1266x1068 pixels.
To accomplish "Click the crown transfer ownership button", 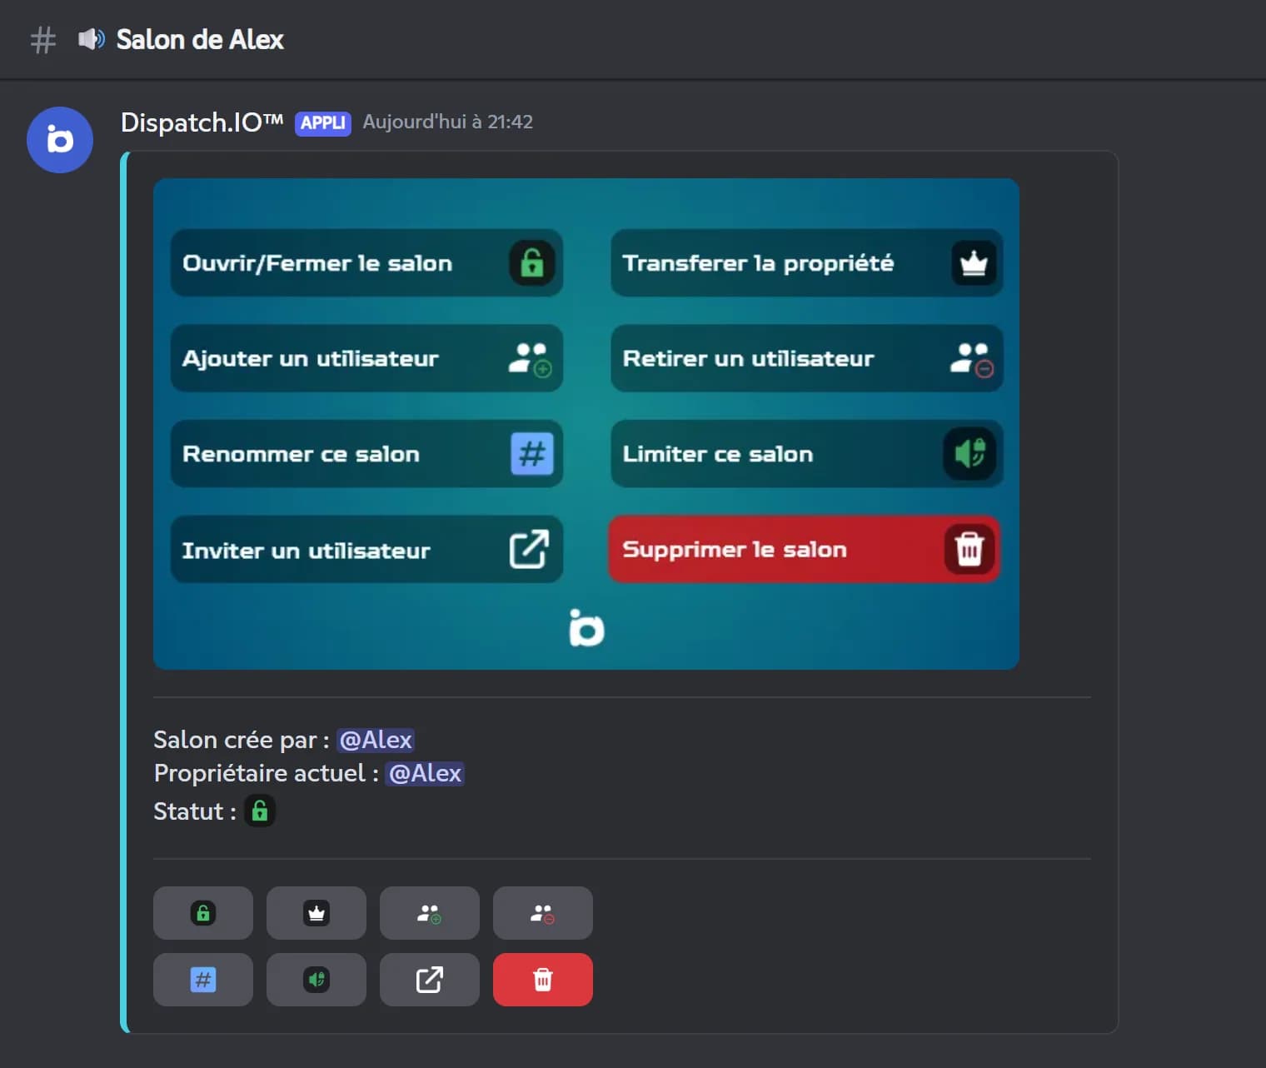I will coord(316,913).
